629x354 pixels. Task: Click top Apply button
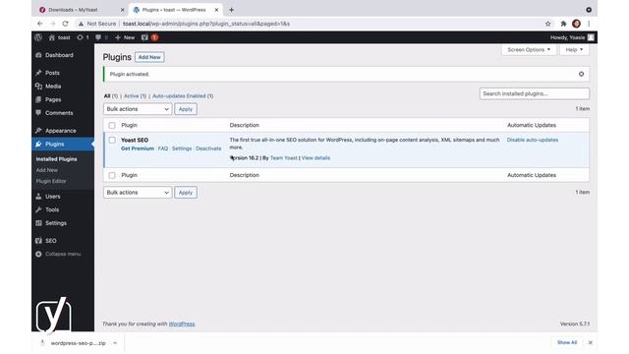[186, 109]
